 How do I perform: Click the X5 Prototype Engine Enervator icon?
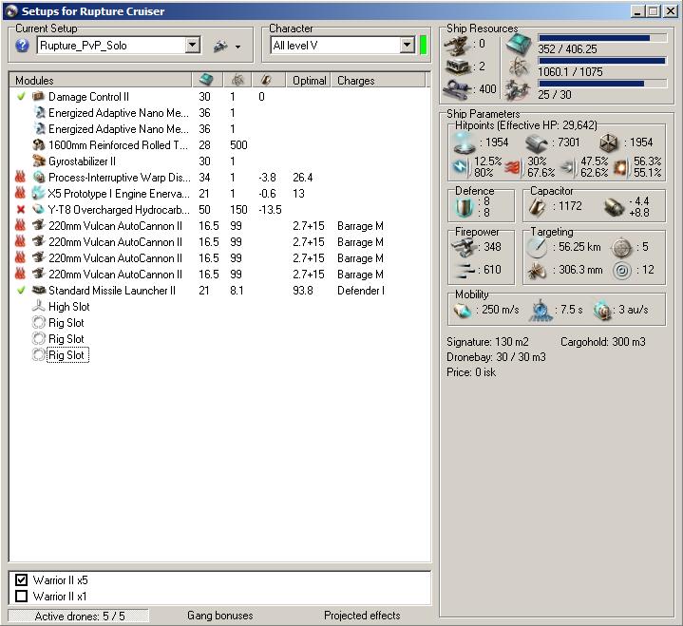[38, 193]
